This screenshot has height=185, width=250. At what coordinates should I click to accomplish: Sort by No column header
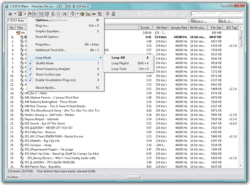(12, 27)
